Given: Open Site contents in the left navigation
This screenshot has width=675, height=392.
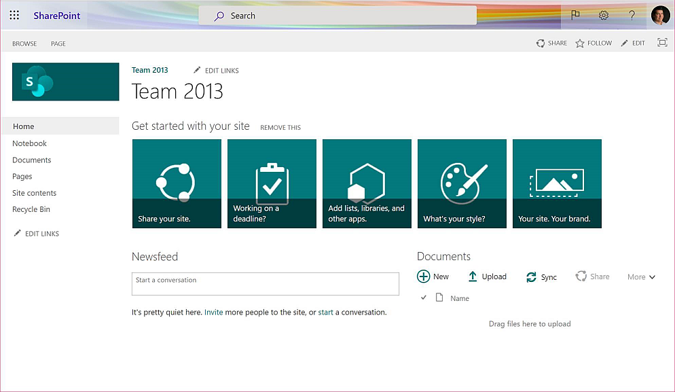Looking at the screenshot, I should (34, 193).
